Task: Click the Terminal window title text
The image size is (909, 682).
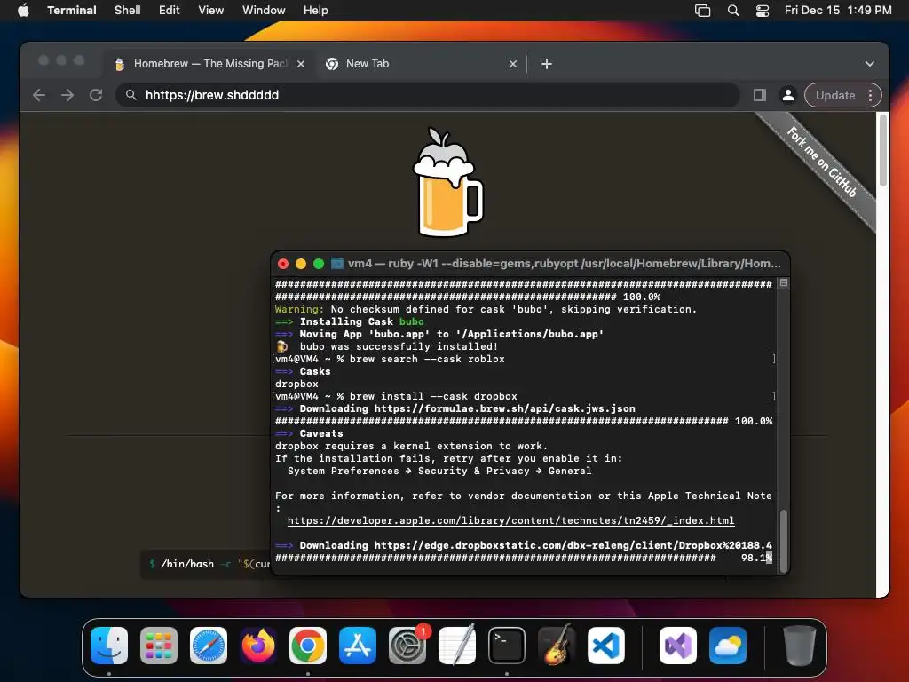Action: click(564, 263)
